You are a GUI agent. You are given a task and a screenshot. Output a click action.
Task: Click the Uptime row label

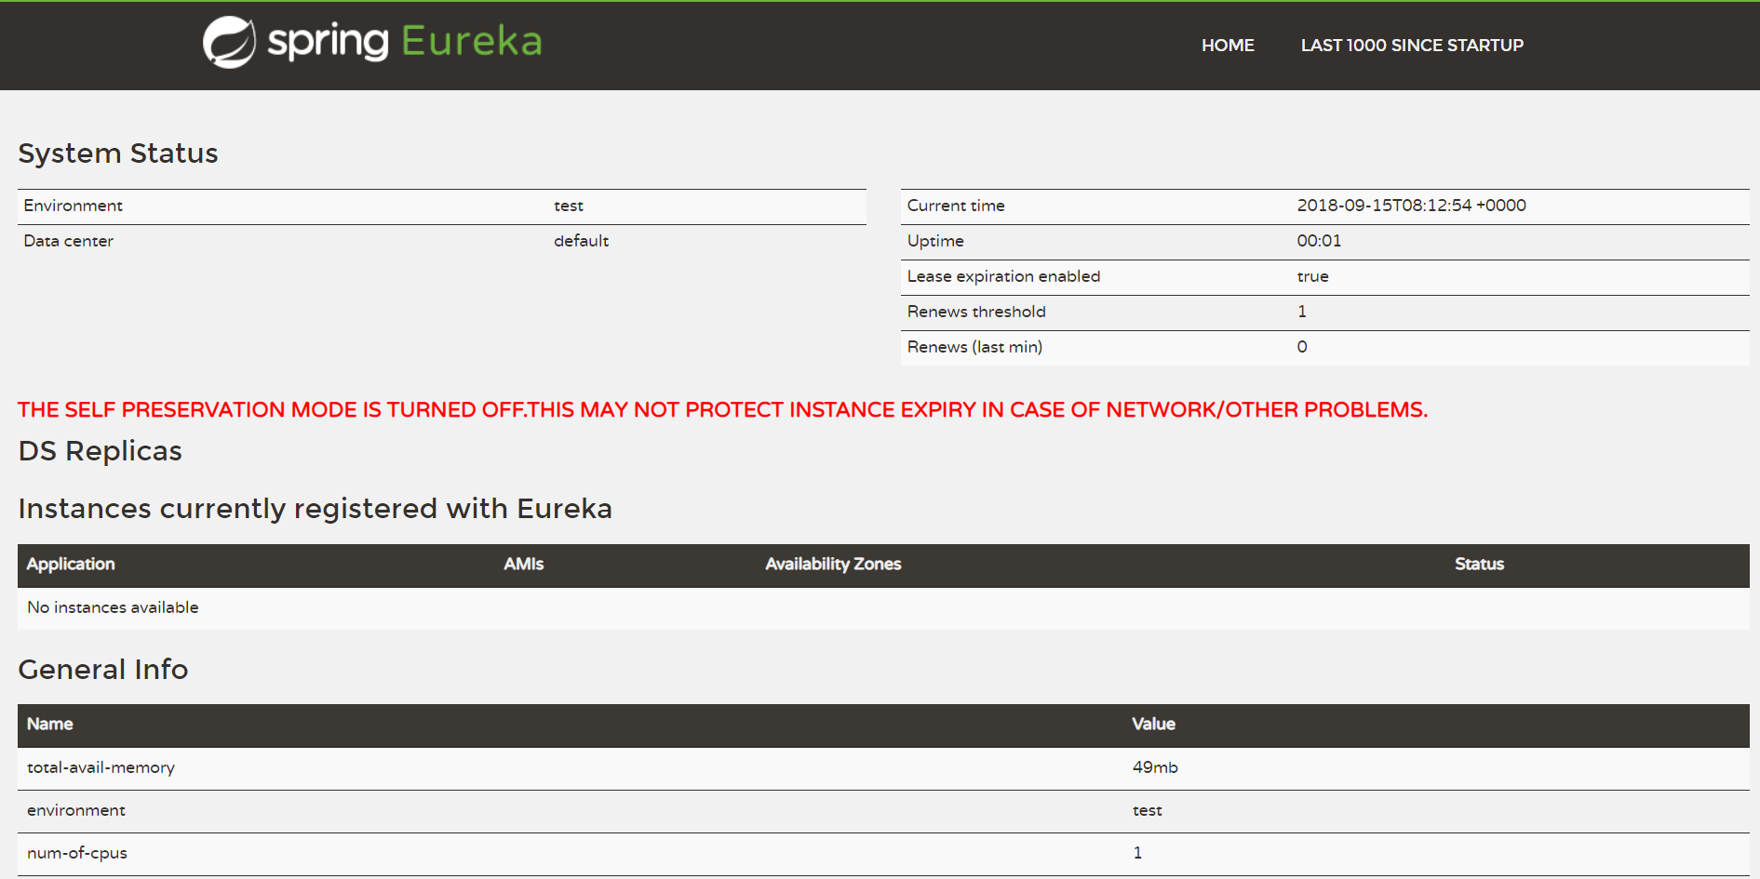click(935, 241)
